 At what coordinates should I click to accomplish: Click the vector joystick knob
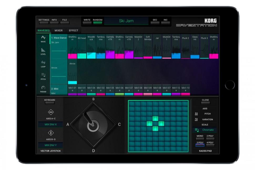coord(93,125)
